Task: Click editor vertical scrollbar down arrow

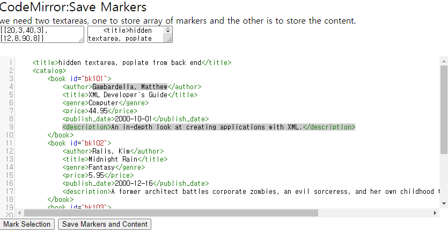Action: [x=444, y=204]
